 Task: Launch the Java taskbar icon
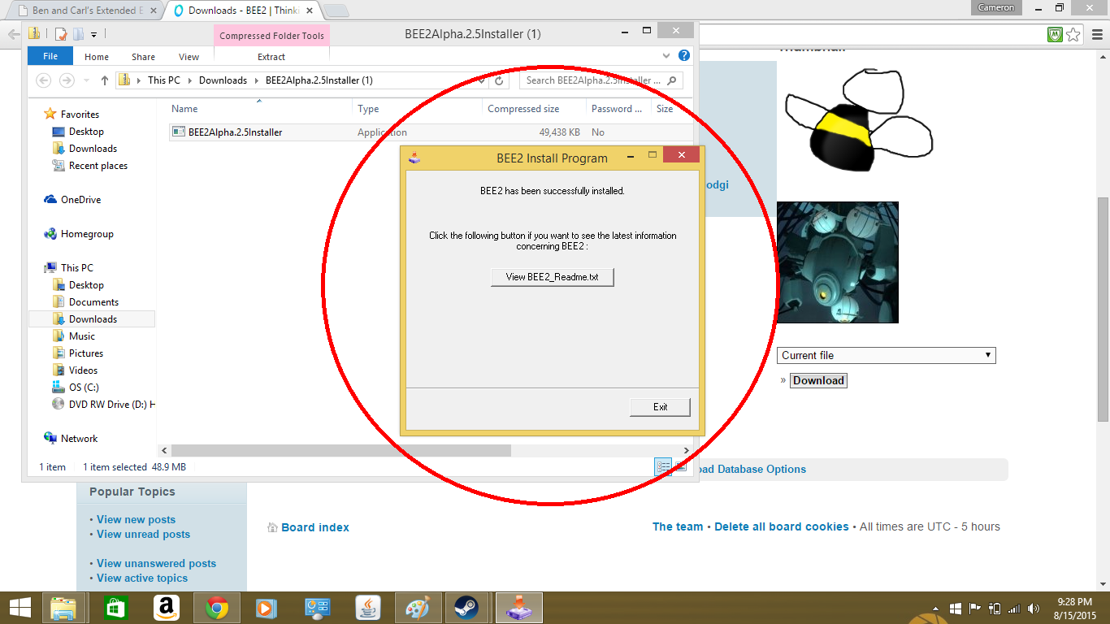[x=368, y=608]
